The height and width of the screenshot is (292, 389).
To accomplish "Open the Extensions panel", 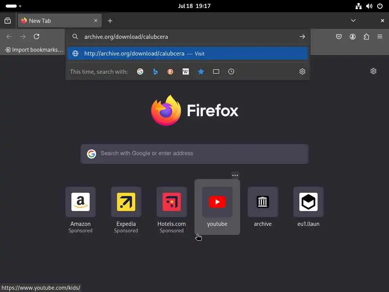I will (366, 37).
